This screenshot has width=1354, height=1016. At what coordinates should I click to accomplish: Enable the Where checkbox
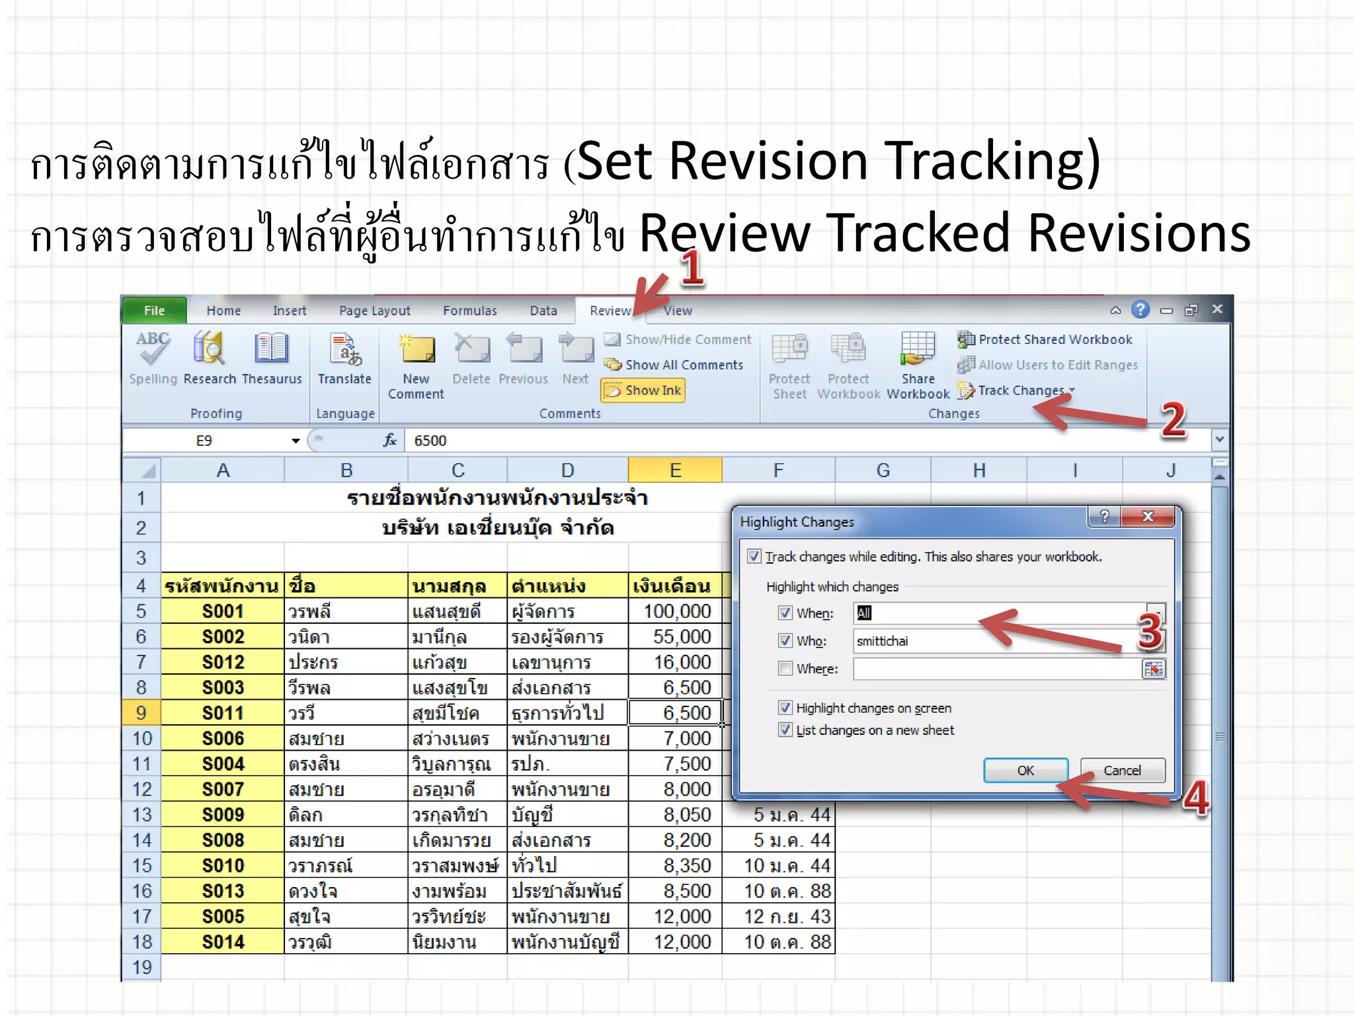point(785,668)
